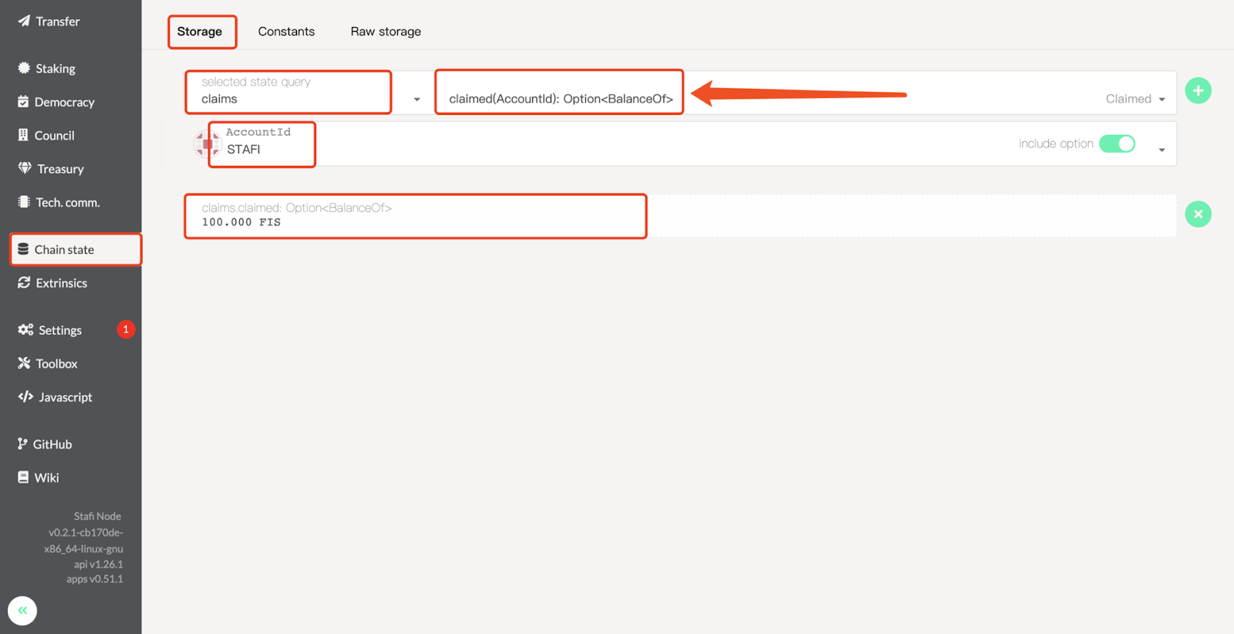This screenshot has width=1234, height=634.
Task: Go to Tech. comm. section
Action: (x=68, y=203)
